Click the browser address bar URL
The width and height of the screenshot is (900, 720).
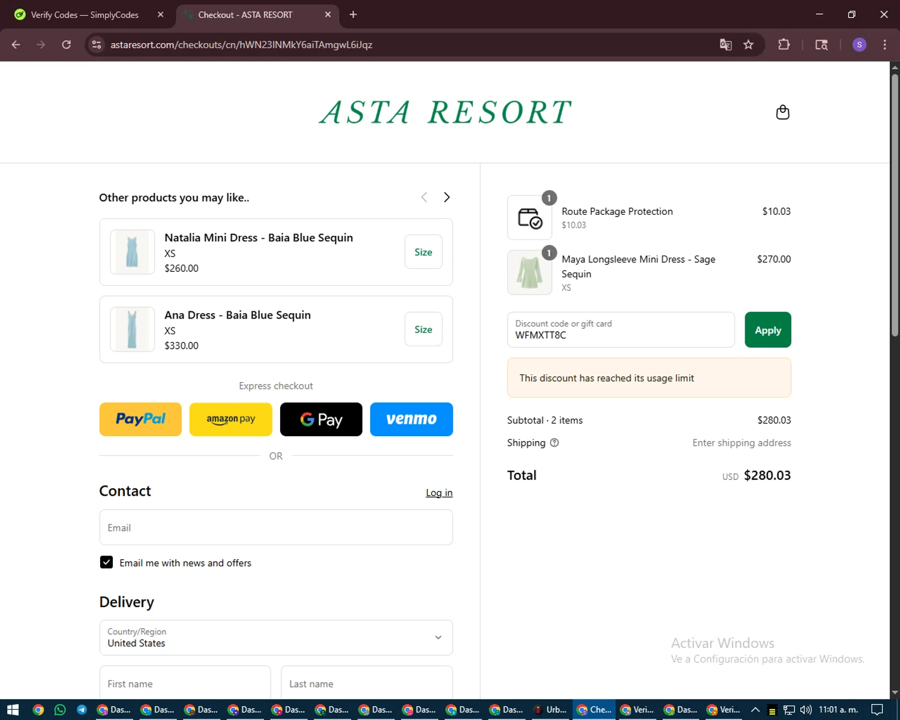[x=241, y=44]
